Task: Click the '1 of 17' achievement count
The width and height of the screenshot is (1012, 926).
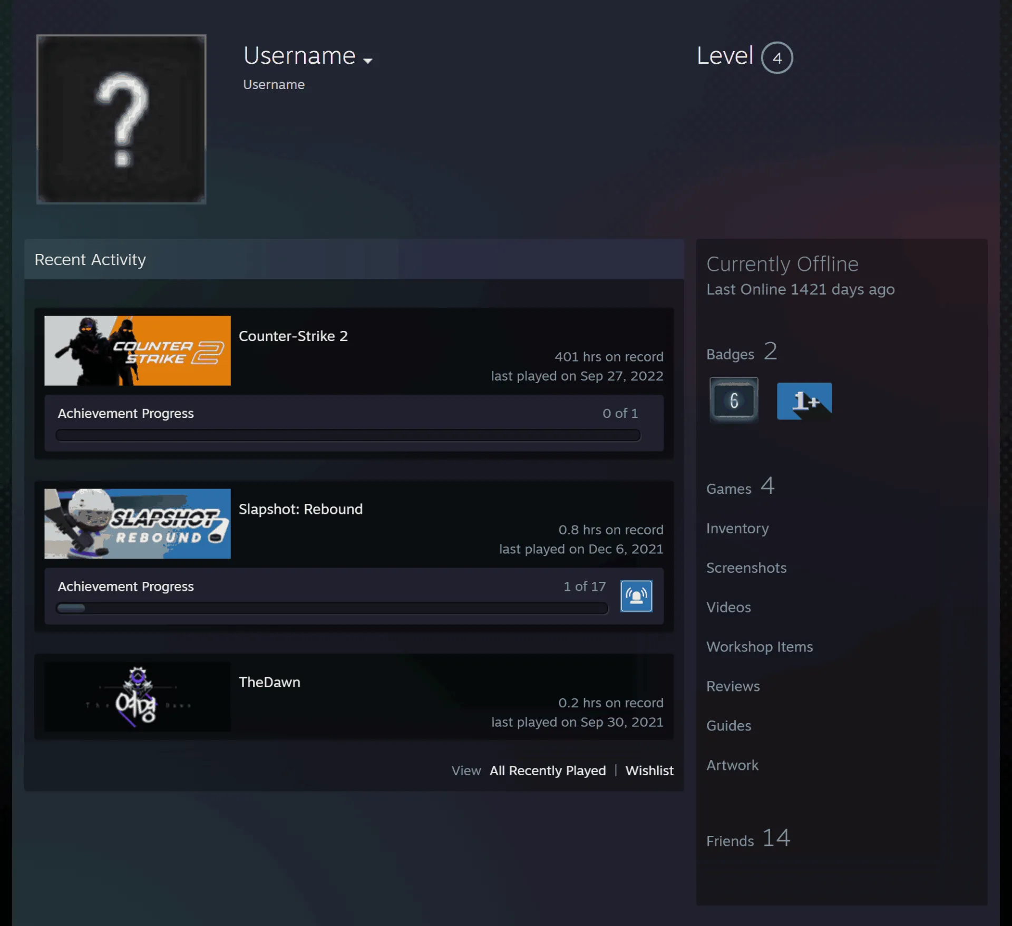Action: 585,586
